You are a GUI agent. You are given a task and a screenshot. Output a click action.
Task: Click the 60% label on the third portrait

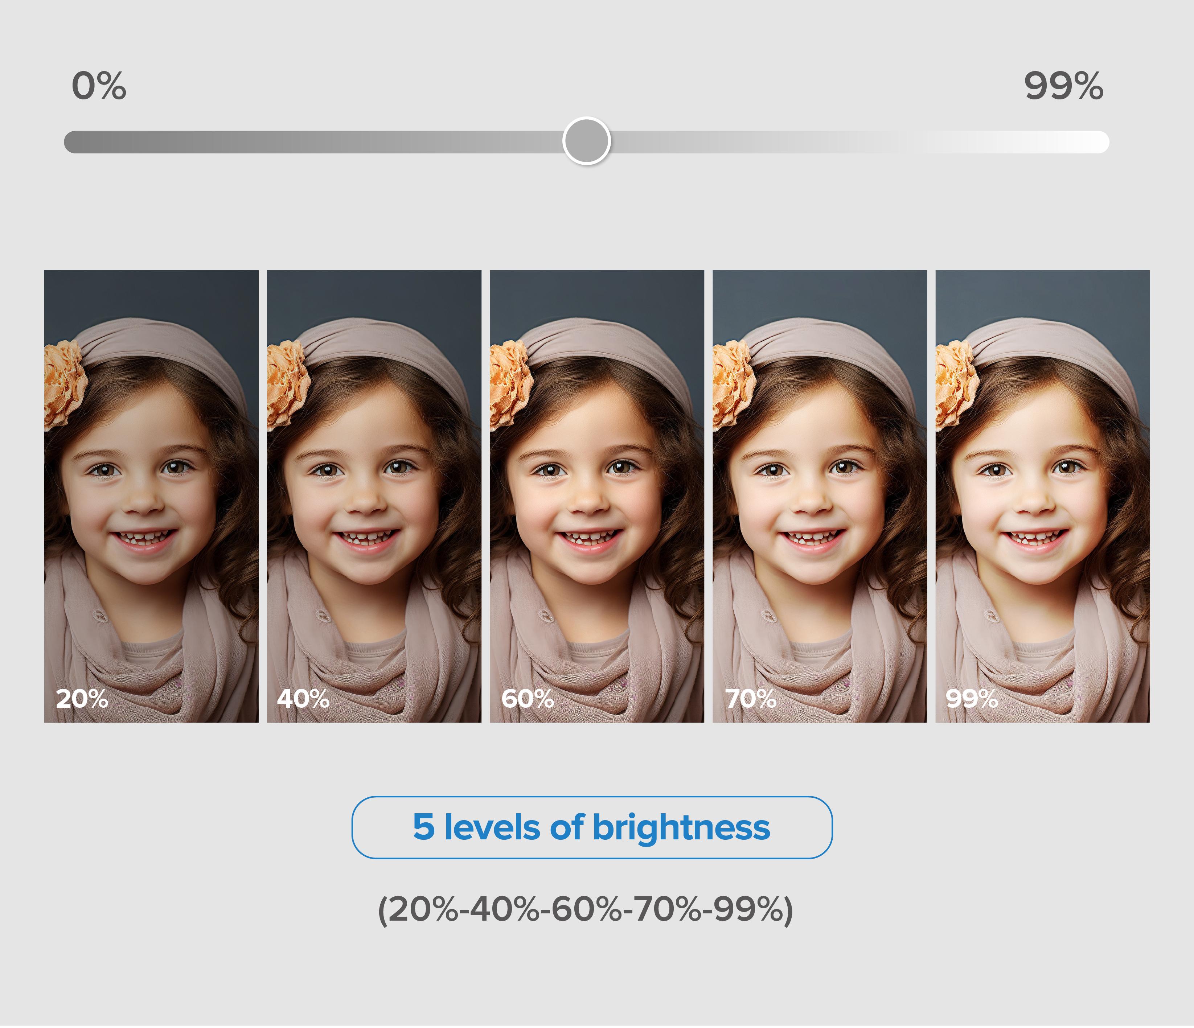527,698
